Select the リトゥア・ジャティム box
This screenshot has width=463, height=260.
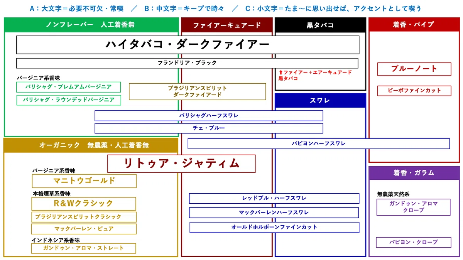(x=181, y=164)
